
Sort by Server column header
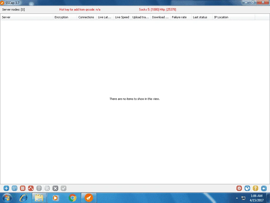click(x=27, y=17)
